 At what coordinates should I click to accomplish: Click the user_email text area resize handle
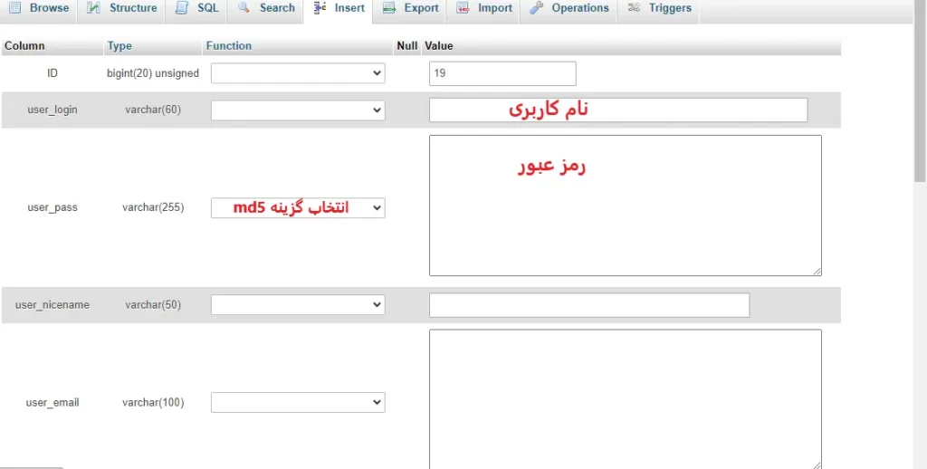(817, 465)
